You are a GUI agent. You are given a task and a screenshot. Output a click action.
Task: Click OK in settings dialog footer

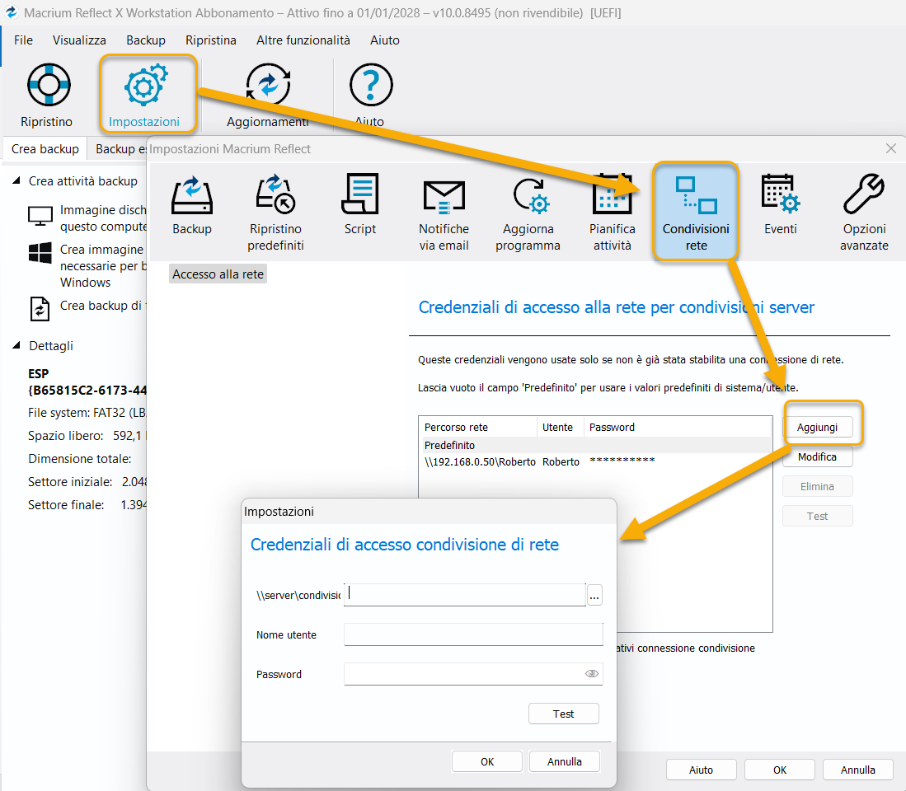(780, 770)
